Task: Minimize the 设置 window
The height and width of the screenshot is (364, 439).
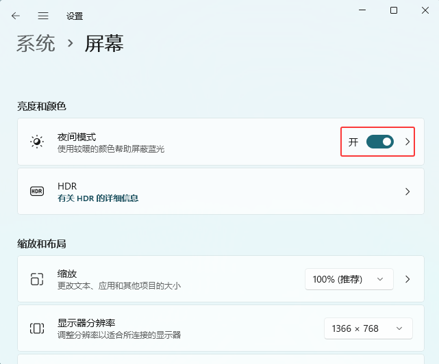Action: [x=362, y=10]
